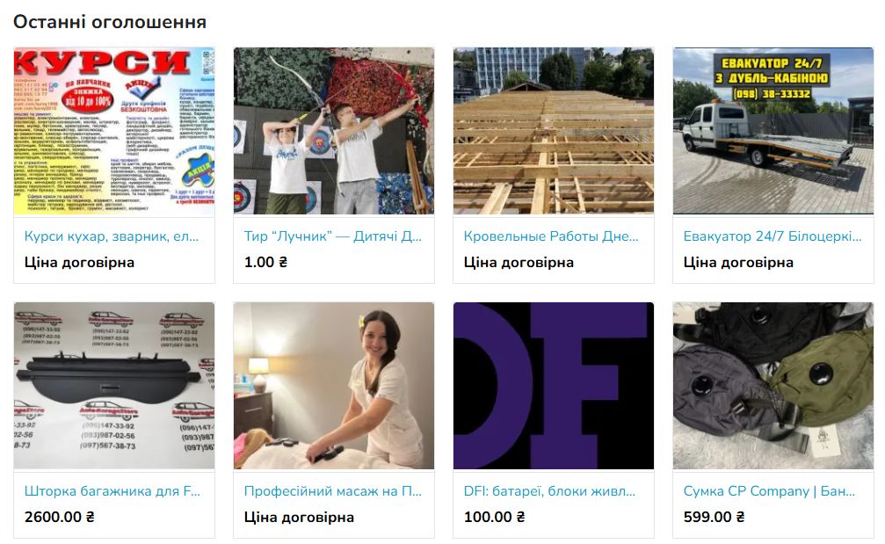Click the 2600.00 ₴ price label

click(59, 517)
